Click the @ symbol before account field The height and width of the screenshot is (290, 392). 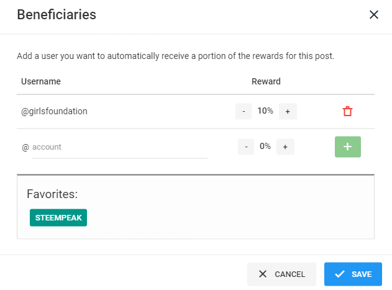pyautogui.click(x=25, y=147)
